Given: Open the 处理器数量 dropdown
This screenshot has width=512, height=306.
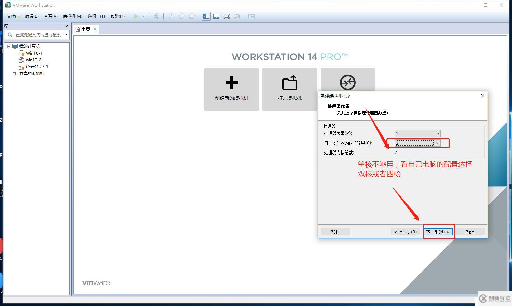Looking at the screenshot, I should [417, 133].
